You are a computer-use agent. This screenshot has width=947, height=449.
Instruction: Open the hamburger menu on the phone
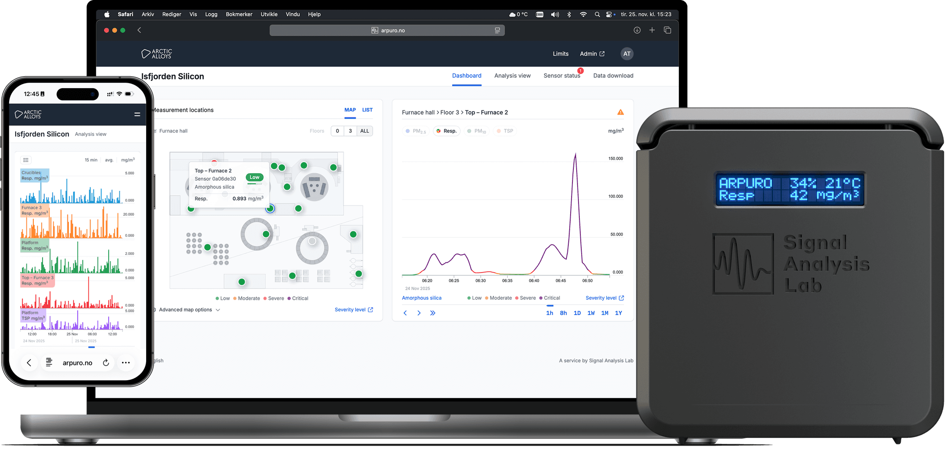137,114
